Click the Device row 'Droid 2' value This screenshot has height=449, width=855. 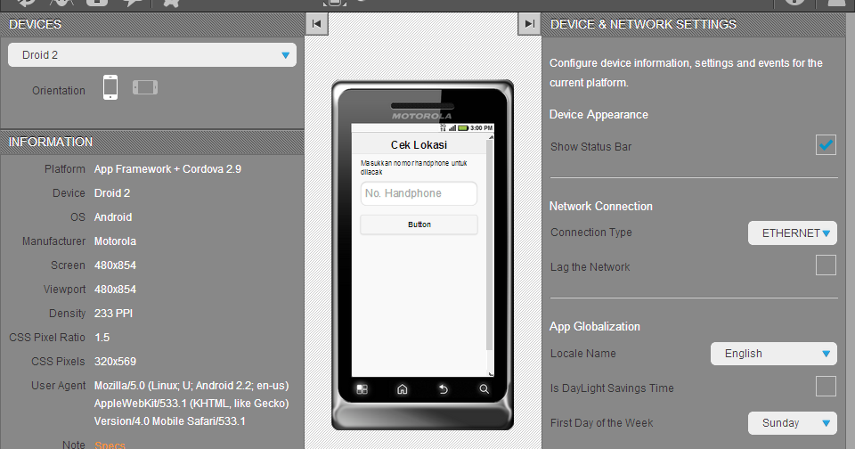point(112,193)
